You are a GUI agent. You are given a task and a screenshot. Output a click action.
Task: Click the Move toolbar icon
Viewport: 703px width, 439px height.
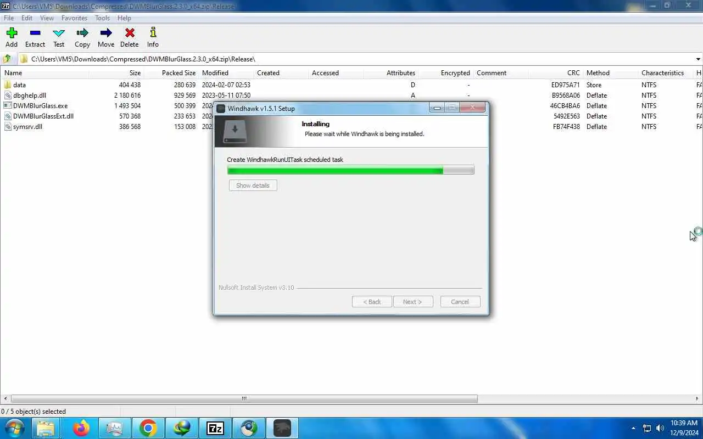tap(106, 38)
